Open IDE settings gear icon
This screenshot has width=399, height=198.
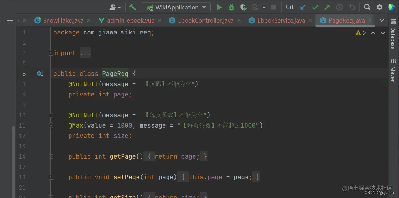380,7
